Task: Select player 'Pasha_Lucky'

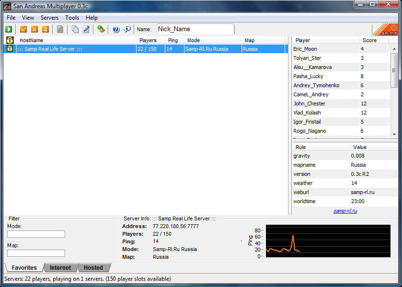Action: (x=308, y=77)
